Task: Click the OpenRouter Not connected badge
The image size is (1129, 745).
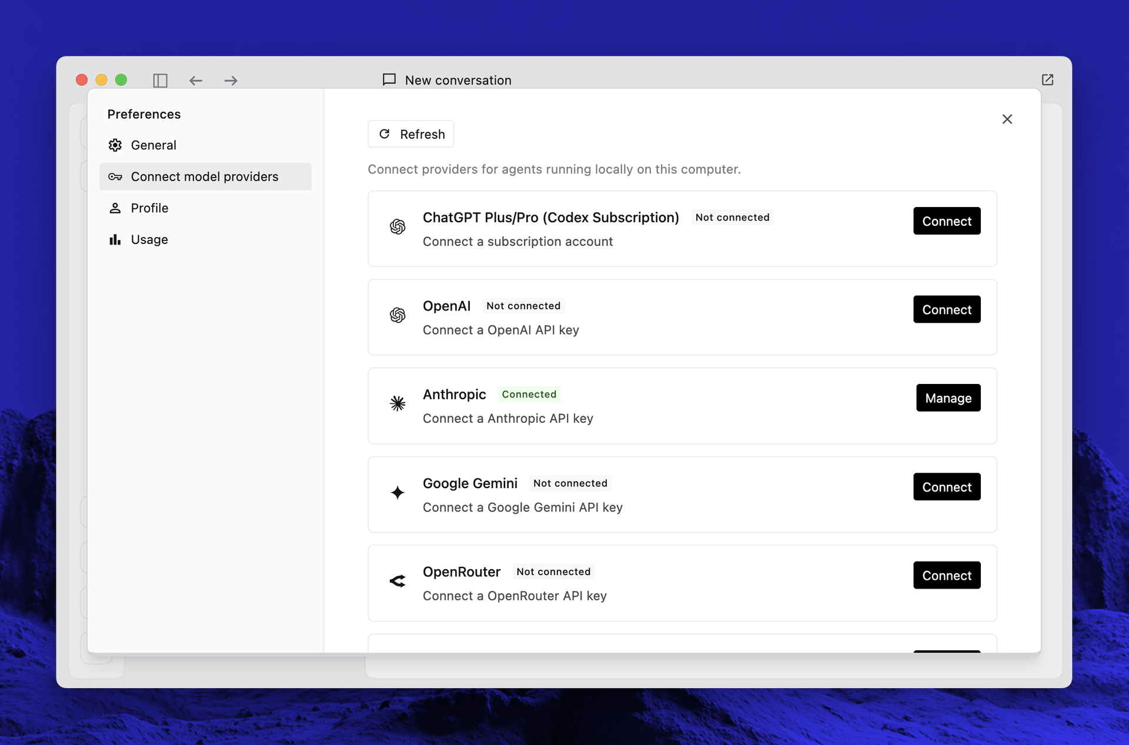Action: pyautogui.click(x=553, y=572)
